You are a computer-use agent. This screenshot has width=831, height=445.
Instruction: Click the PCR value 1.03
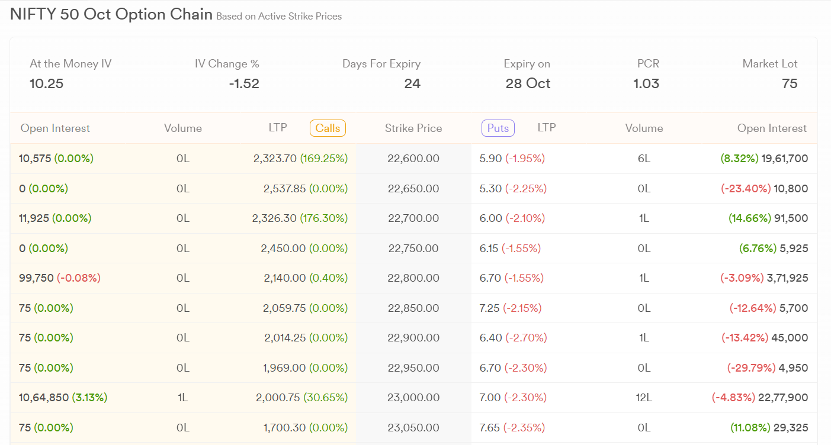point(646,84)
